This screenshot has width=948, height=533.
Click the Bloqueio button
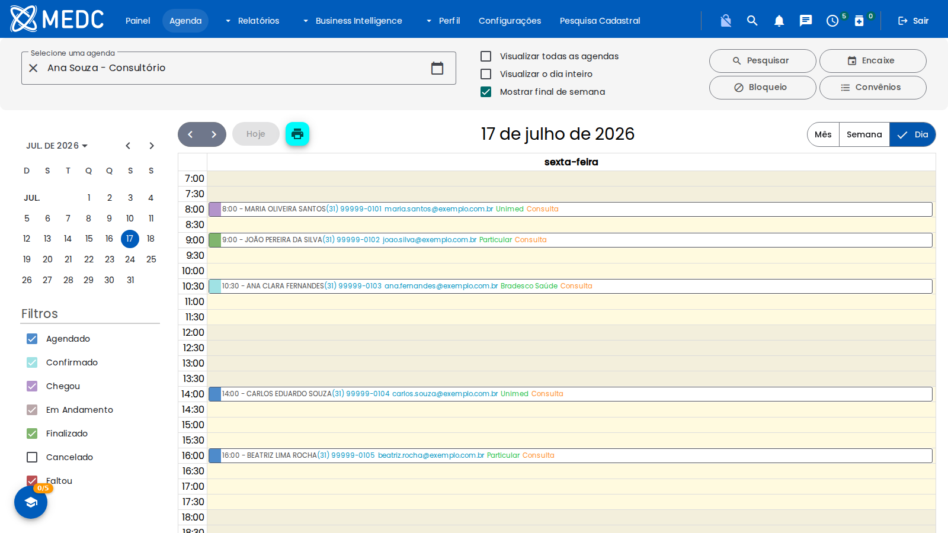click(763, 88)
